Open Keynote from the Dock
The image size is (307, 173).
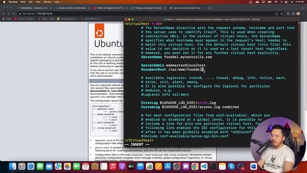tap(140, 167)
